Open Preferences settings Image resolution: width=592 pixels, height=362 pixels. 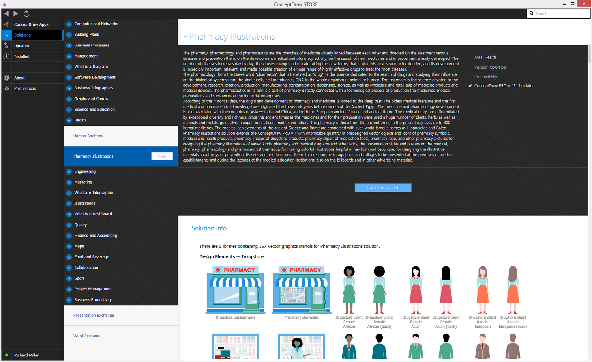tap(25, 89)
